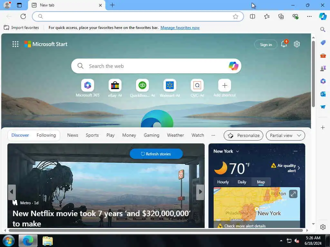Expand the weather map view

pyautogui.click(x=293, y=194)
